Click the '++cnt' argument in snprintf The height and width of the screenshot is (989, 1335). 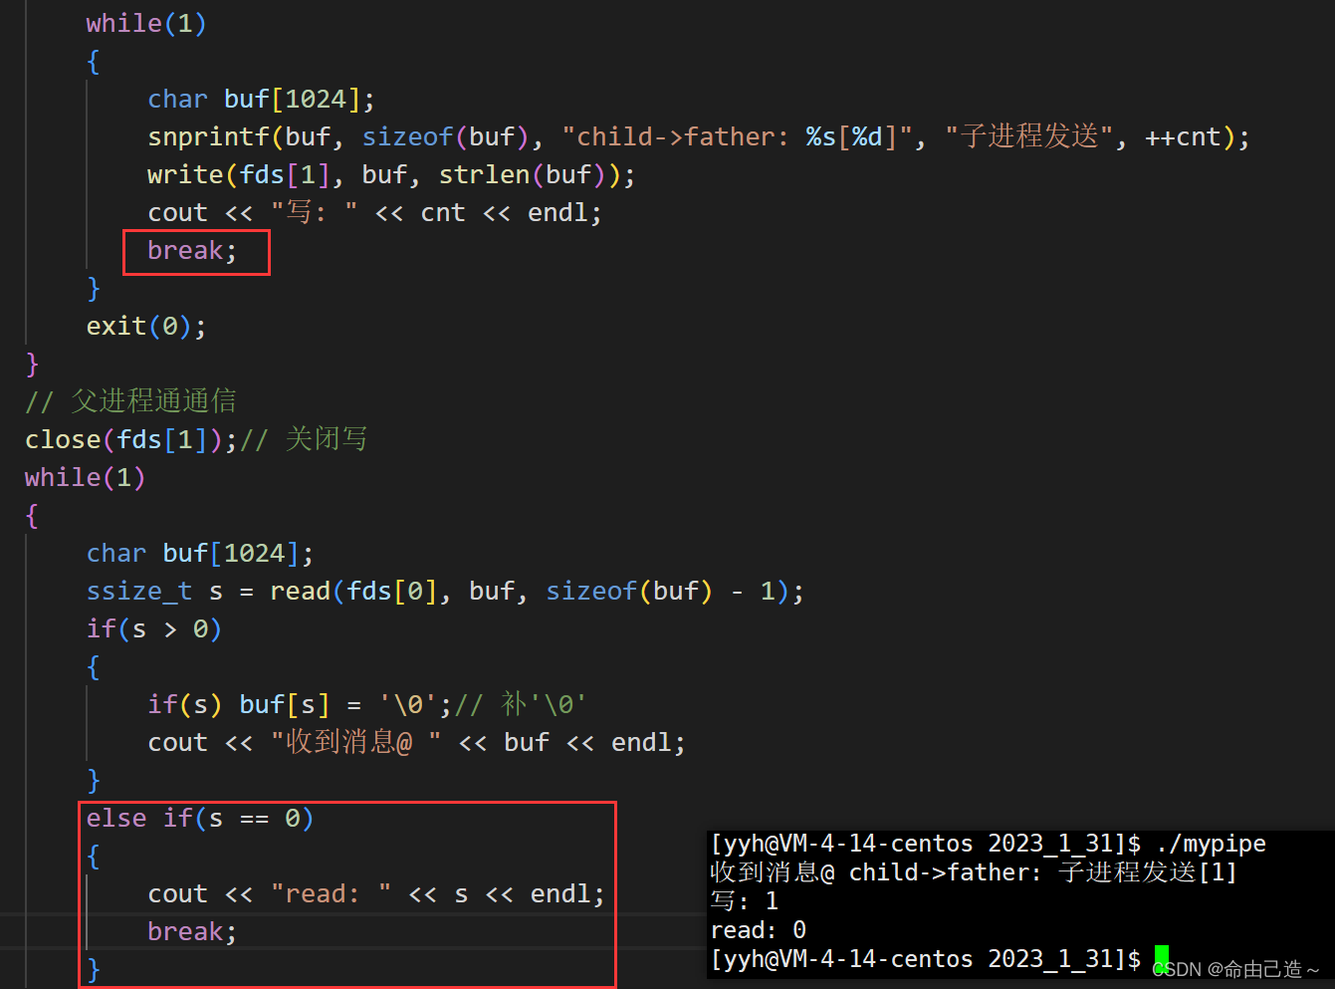(1183, 136)
